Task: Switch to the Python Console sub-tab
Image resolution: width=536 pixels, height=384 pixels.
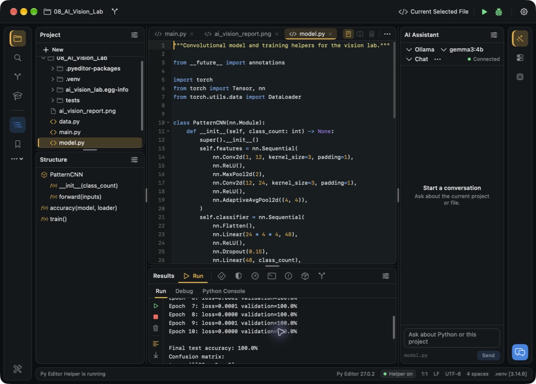Action: pos(224,291)
